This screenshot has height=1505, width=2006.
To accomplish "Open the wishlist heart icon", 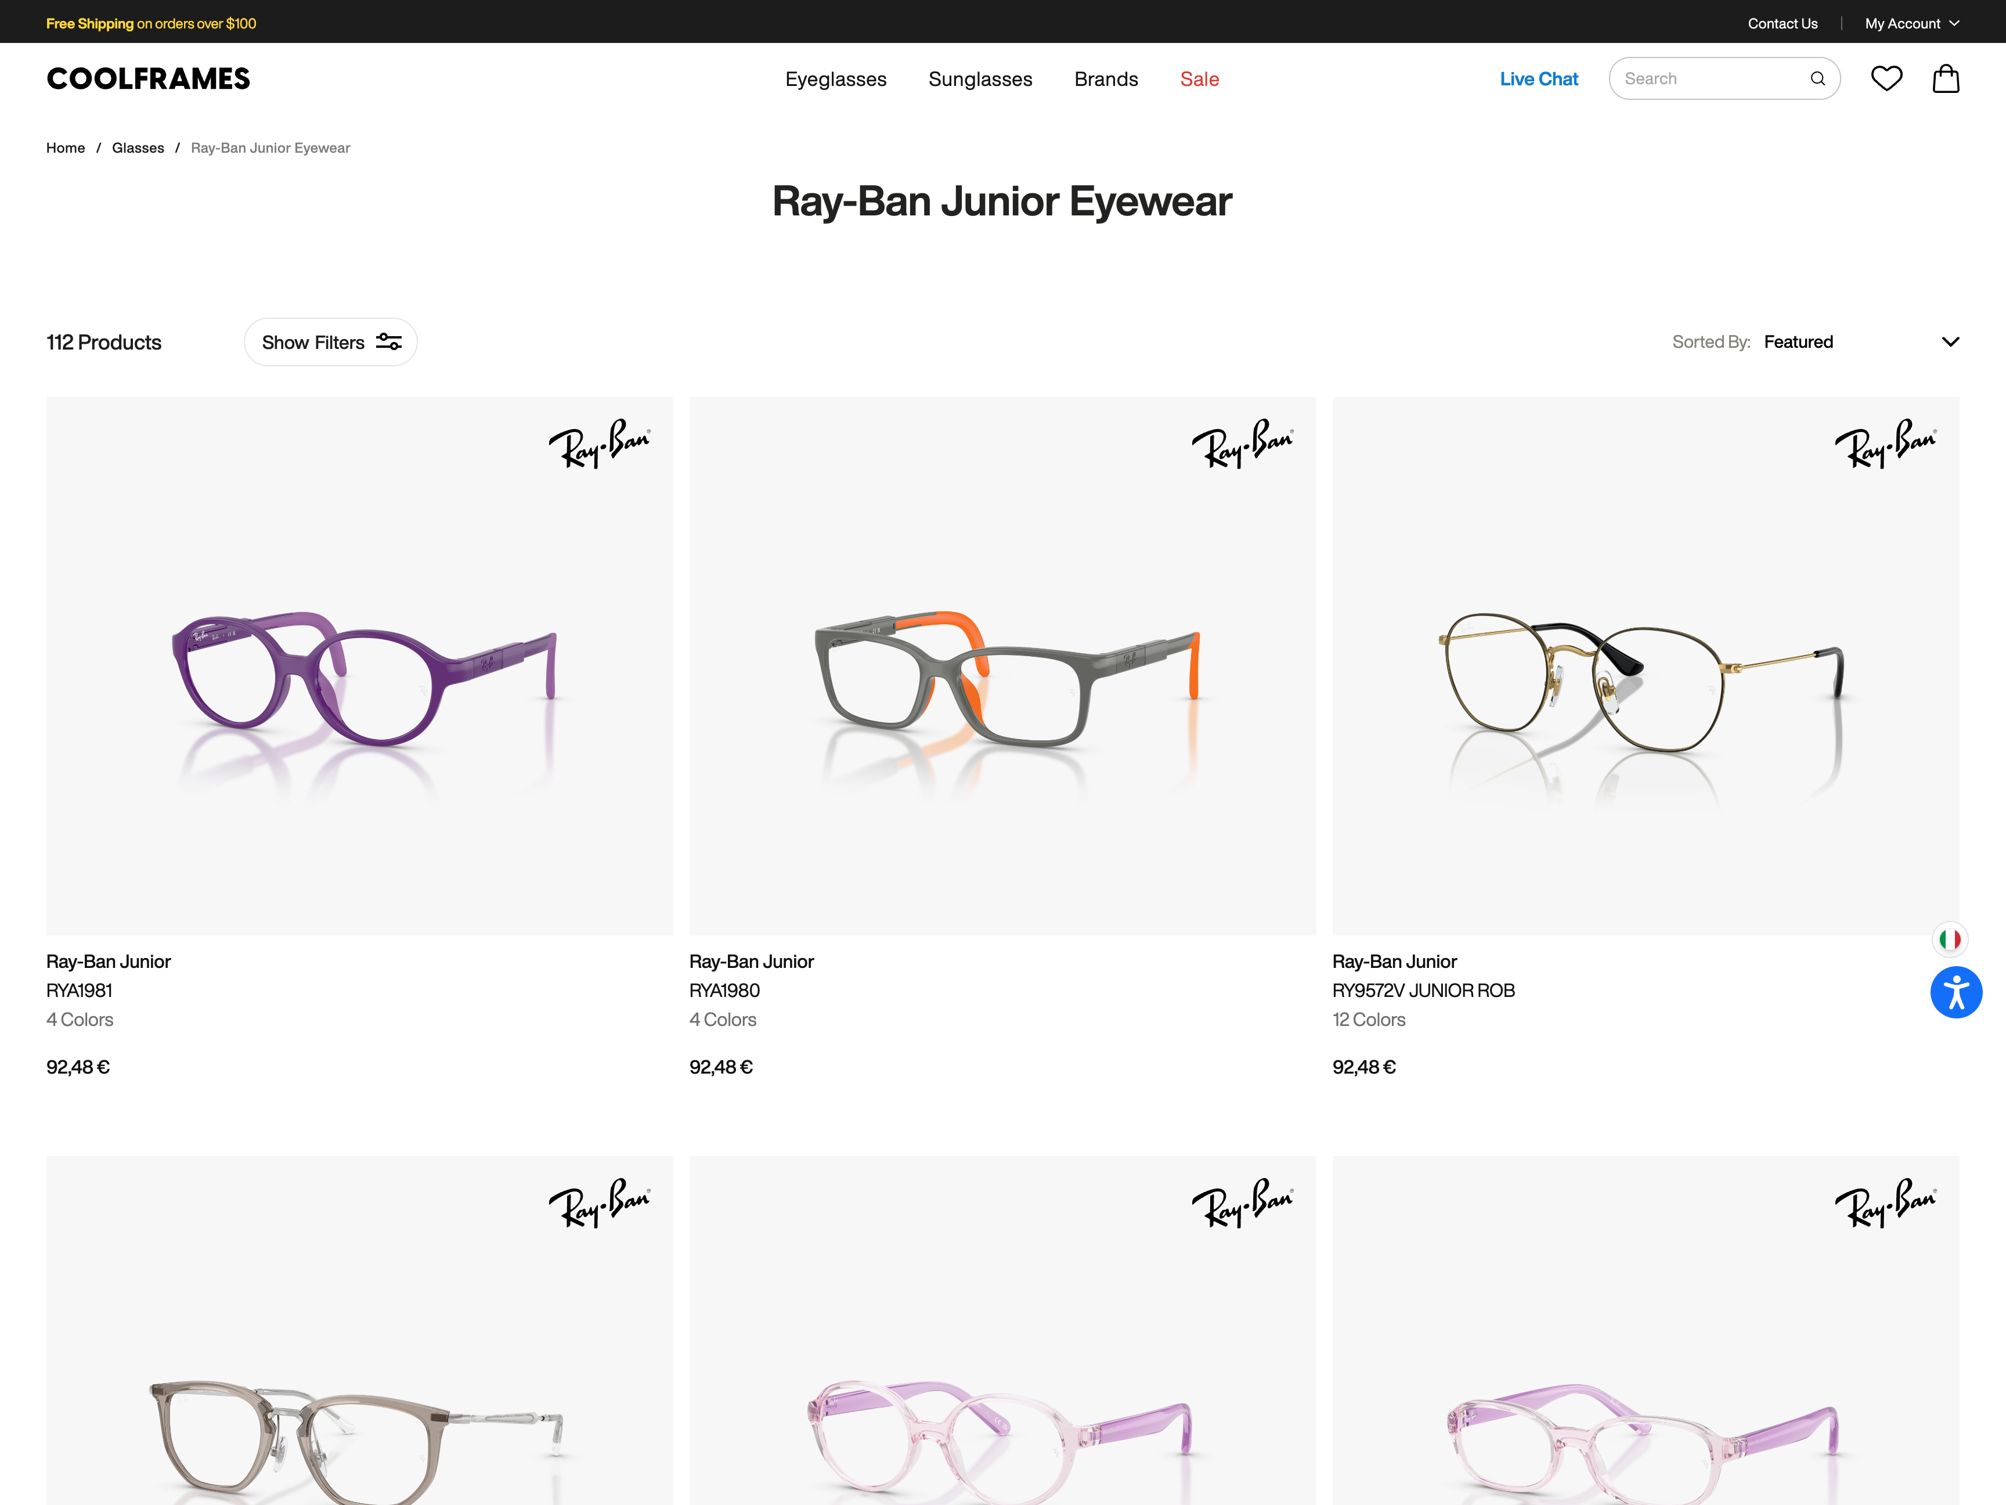I will coord(1886,79).
